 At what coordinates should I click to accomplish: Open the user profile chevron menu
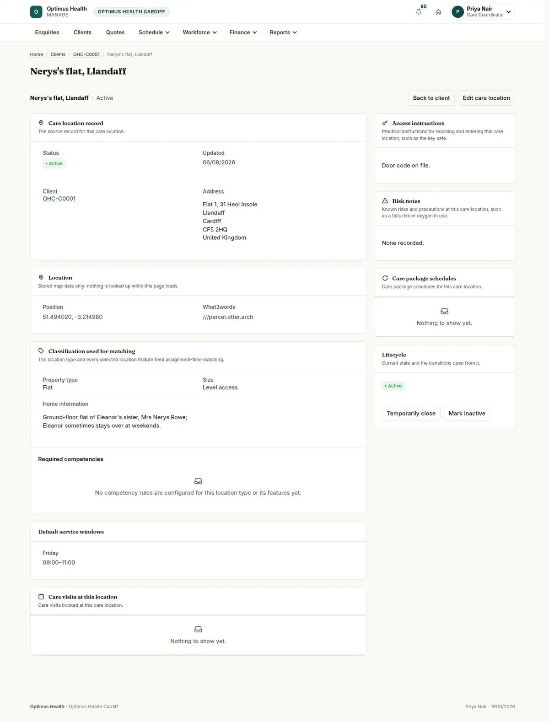509,12
